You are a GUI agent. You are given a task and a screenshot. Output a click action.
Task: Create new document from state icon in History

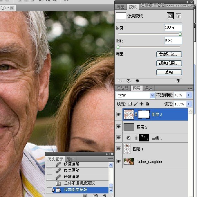(85, 195)
